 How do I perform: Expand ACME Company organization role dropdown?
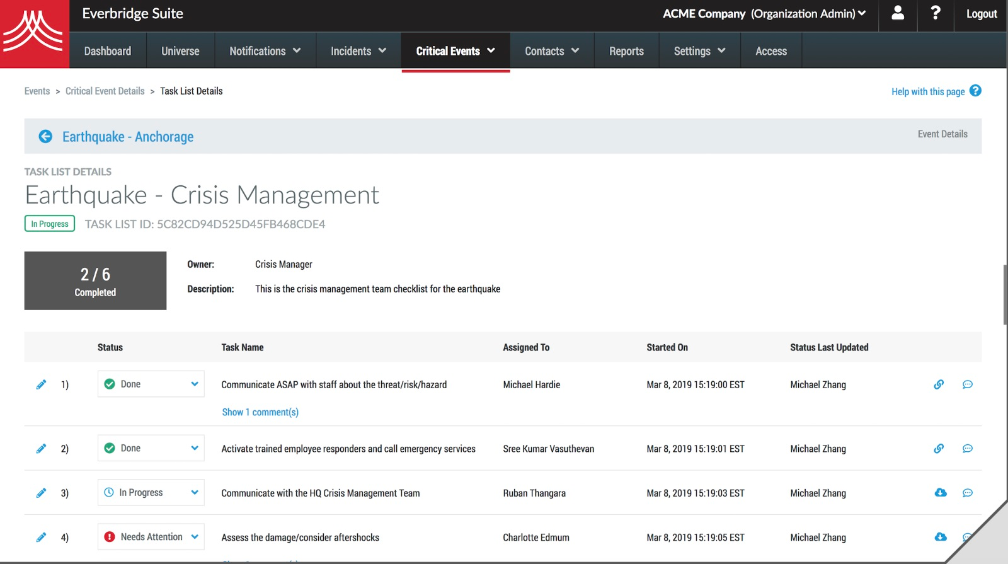764,14
